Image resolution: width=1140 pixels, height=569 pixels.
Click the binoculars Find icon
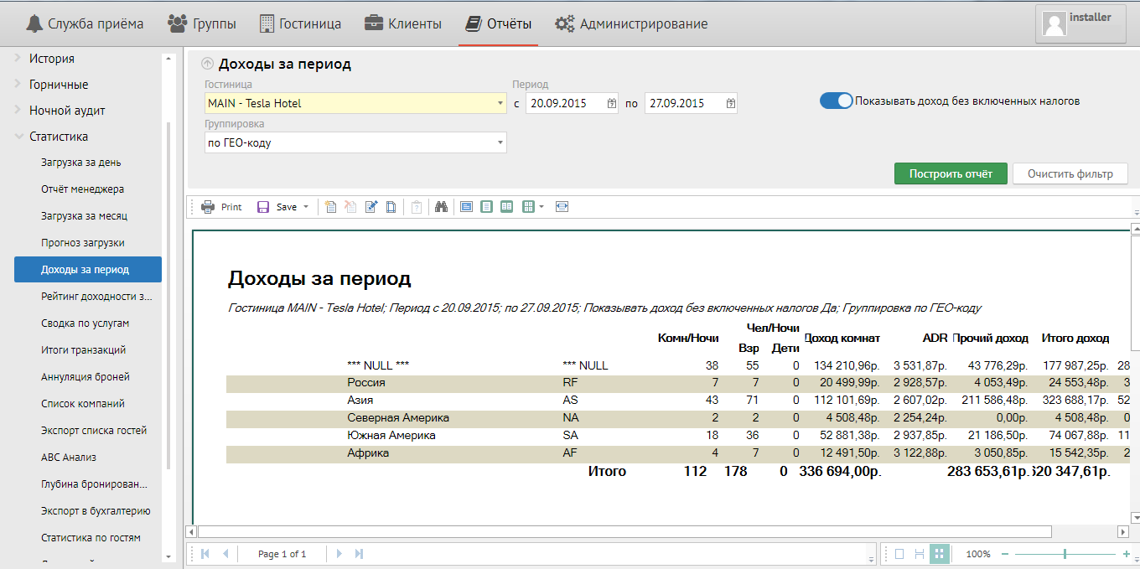(x=441, y=207)
